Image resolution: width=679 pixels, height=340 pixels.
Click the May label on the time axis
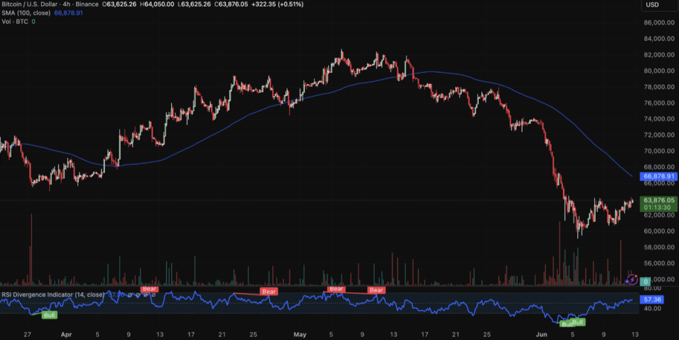tap(300, 335)
